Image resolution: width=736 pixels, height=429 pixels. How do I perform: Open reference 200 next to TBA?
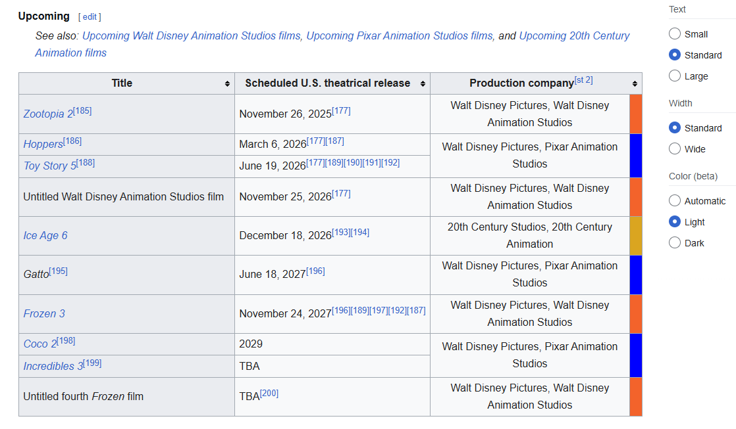pos(269,394)
